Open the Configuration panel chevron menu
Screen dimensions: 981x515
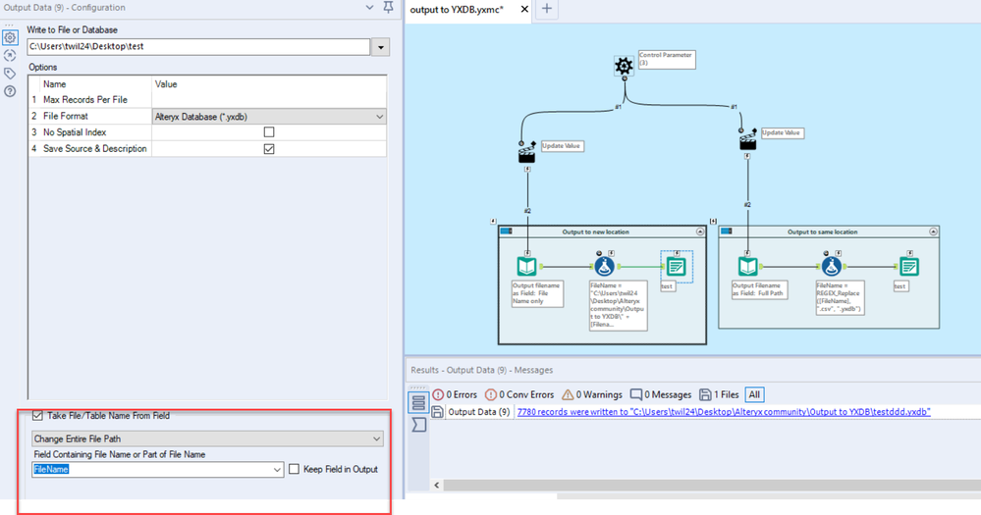[x=370, y=8]
